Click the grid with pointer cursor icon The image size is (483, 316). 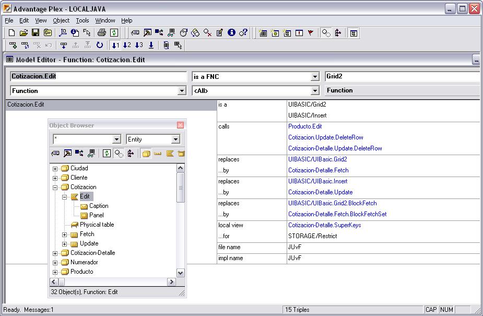pyautogui.click(x=178, y=45)
